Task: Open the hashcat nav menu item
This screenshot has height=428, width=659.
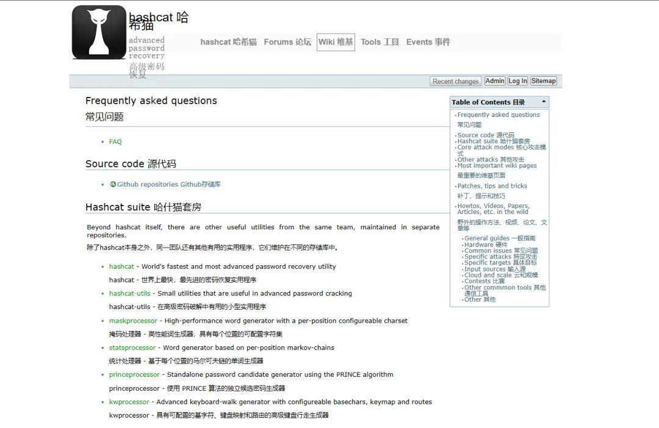Action: point(228,42)
